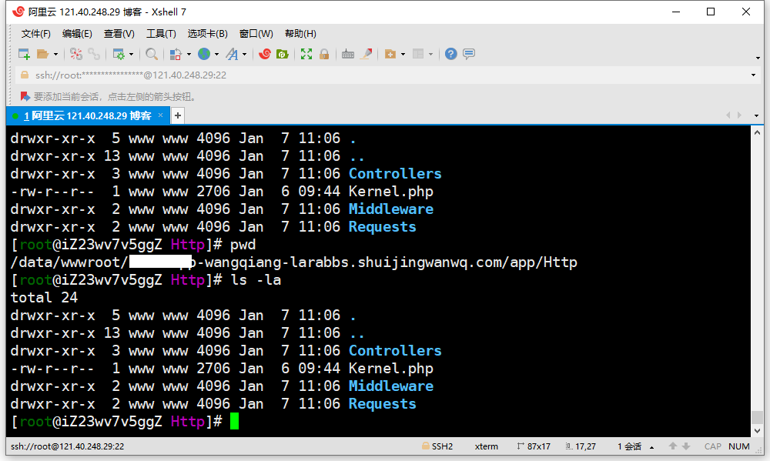Click the highlighter pen icon
The height and width of the screenshot is (461, 770).
coord(367,54)
